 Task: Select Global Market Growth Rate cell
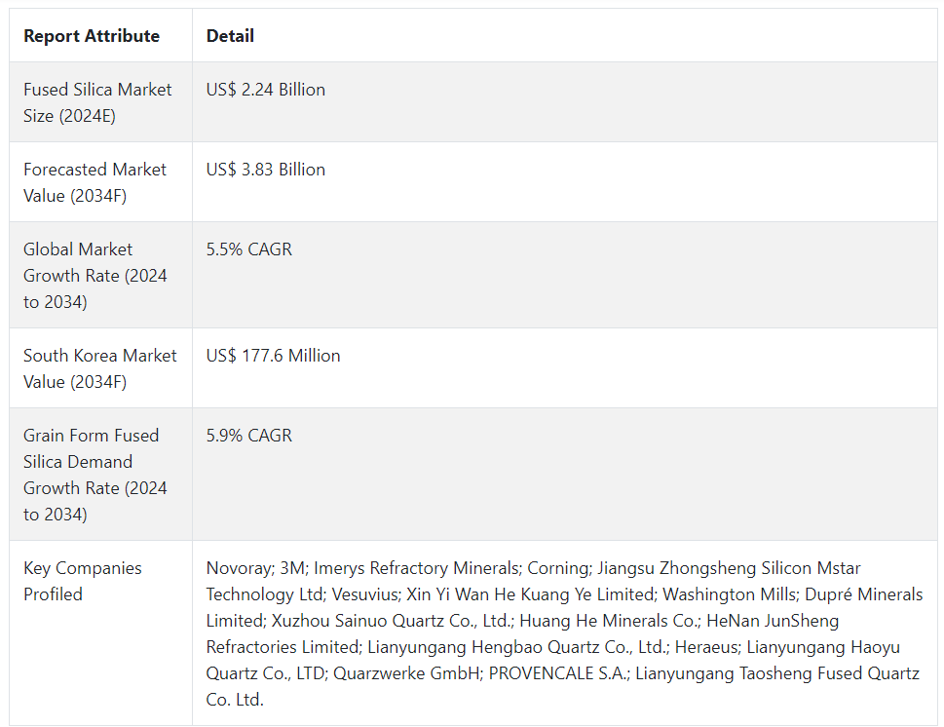pyautogui.click(x=94, y=276)
